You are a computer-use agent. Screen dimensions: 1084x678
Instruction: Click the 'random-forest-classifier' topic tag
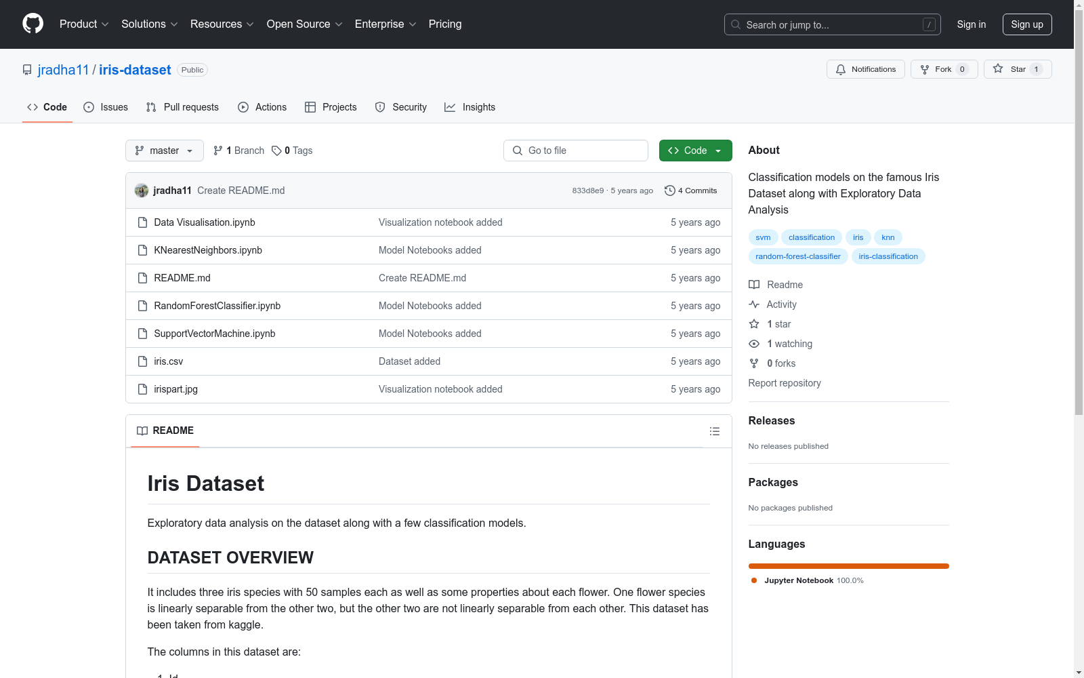pos(798,256)
